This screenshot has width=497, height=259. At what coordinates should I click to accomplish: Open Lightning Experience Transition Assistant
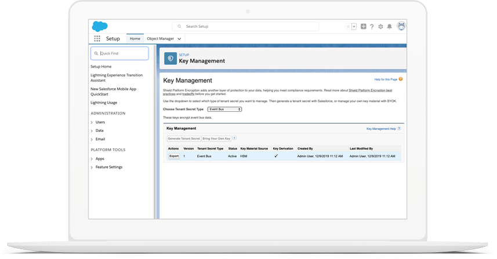pos(117,78)
